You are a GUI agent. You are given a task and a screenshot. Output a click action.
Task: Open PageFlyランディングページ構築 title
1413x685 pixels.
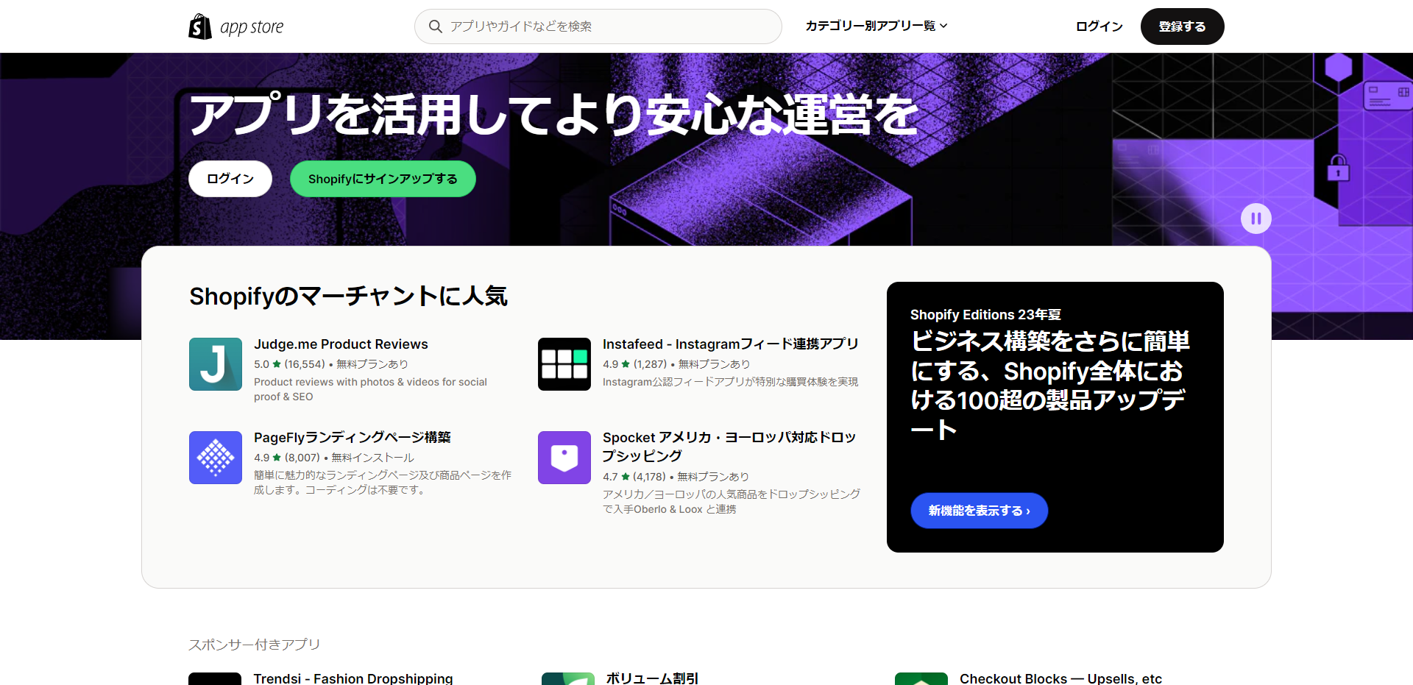coord(353,438)
